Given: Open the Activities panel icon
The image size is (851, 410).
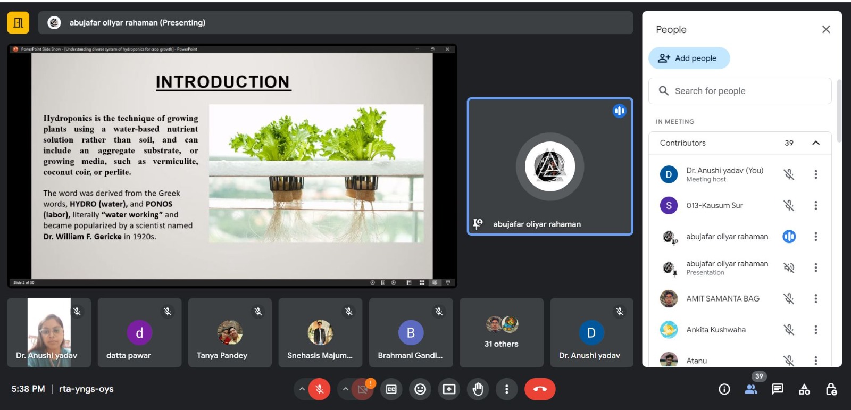Looking at the screenshot, I should pos(804,389).
